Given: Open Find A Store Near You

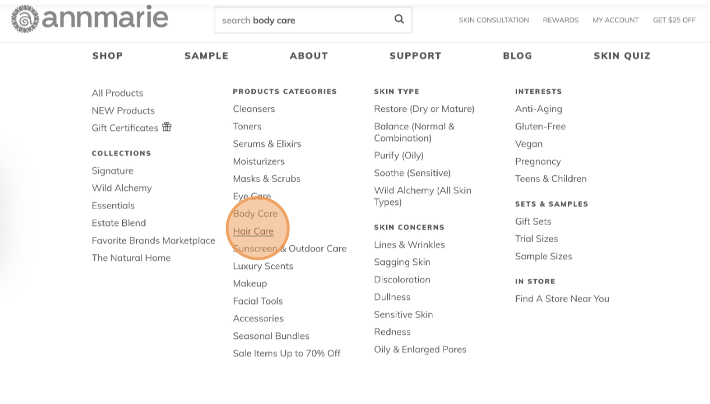Looking at the screenshot, I should [562, 299].
